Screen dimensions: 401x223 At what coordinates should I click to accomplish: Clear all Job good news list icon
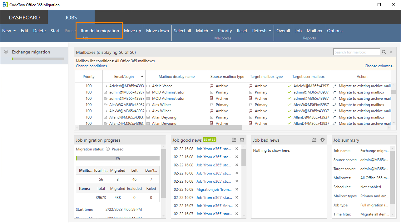click(x=234, y=140)
